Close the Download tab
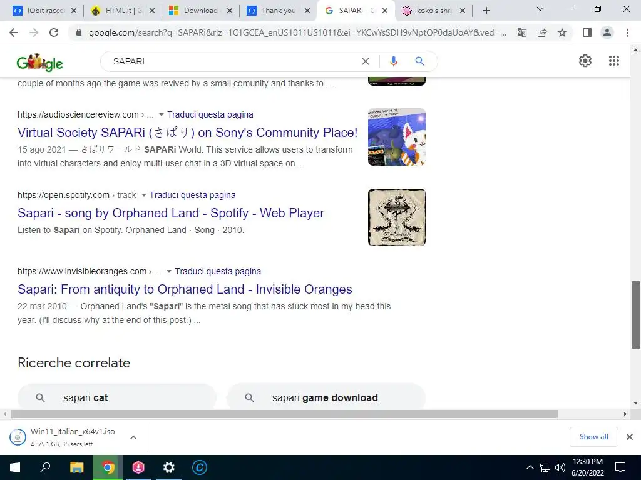641x480 pixels. (230, 11)
